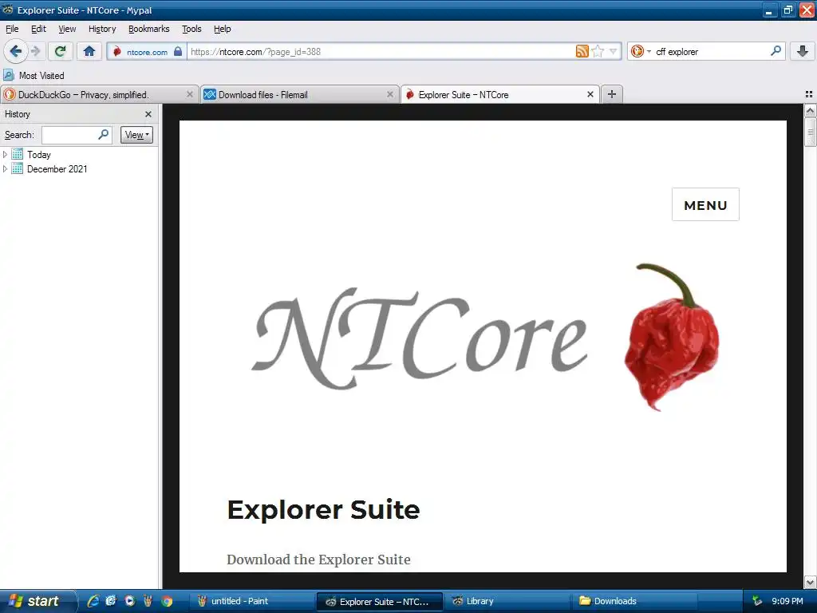Screen dimensions: 817x613
Task: Open the Edit menu
Action: (38, 29)
